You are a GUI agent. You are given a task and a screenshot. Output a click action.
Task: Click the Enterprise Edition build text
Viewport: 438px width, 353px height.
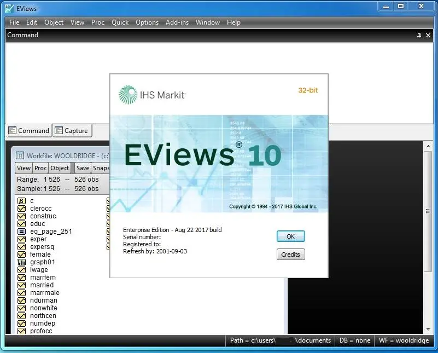pyautogui.click(x=172, y=230)
